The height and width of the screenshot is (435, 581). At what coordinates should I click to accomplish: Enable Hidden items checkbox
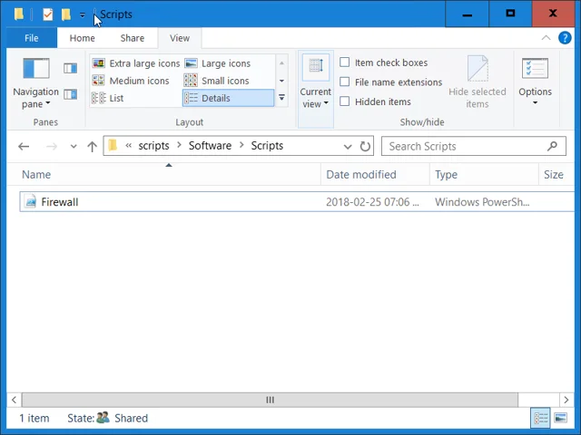pos(345,101)
